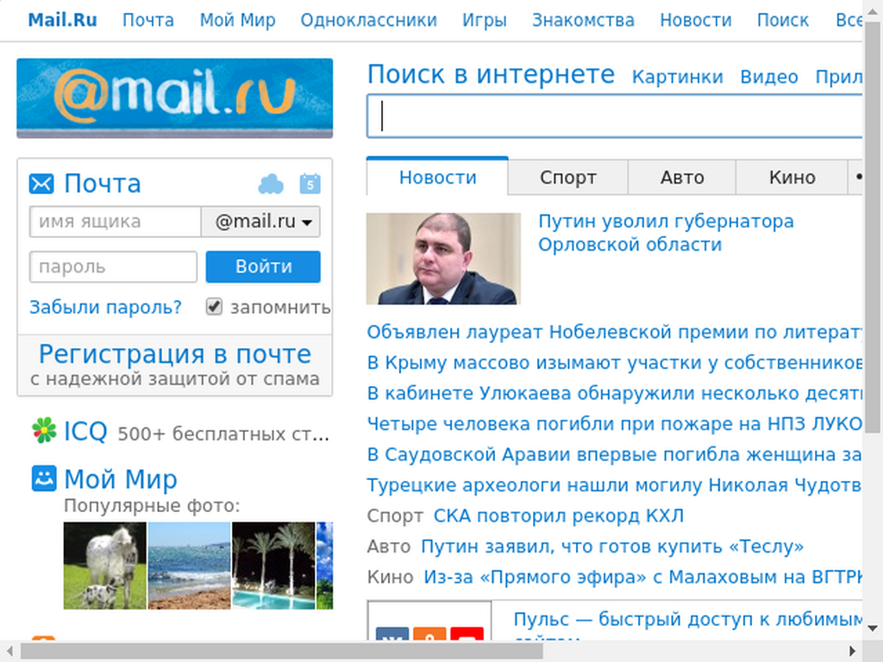Open the calendar icon showing number 5

[310, 184]
